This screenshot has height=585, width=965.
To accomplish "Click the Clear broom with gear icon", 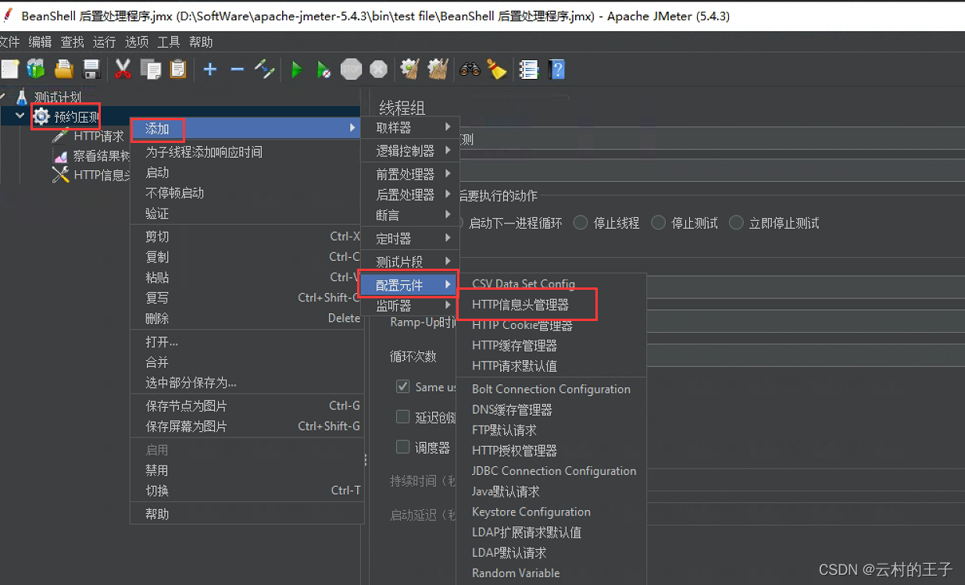I will coord(410,70).
